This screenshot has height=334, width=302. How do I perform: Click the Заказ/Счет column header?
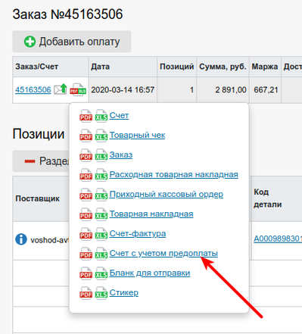[x=51, y=67]
